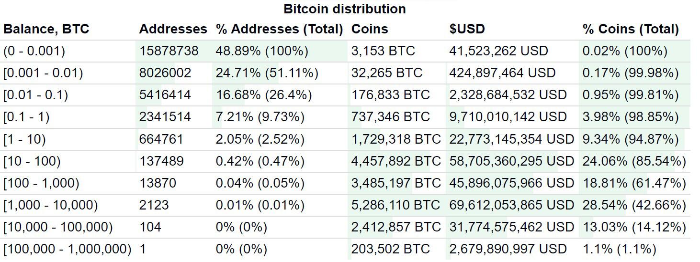Click the "Bitcoin distribution" table title
This screenshot has width=700, height=262.
[x=345, y=9]
